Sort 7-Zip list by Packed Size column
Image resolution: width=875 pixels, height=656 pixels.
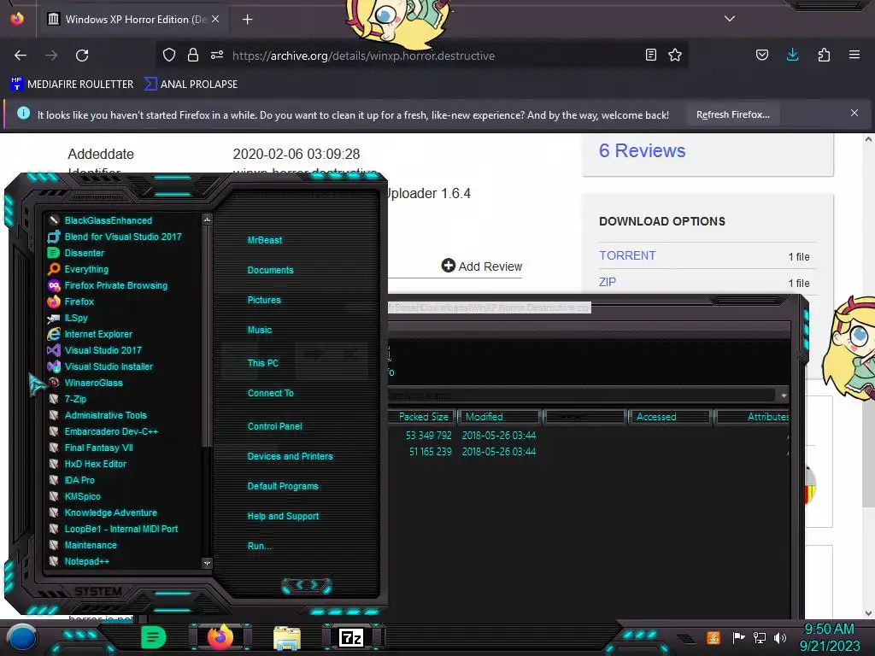tap(424, 417)
